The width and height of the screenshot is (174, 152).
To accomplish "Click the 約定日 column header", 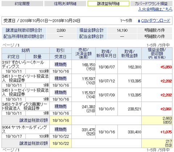I will (x=13, y=57).
